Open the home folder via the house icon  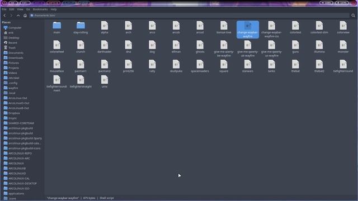click(x=25, y=16)
